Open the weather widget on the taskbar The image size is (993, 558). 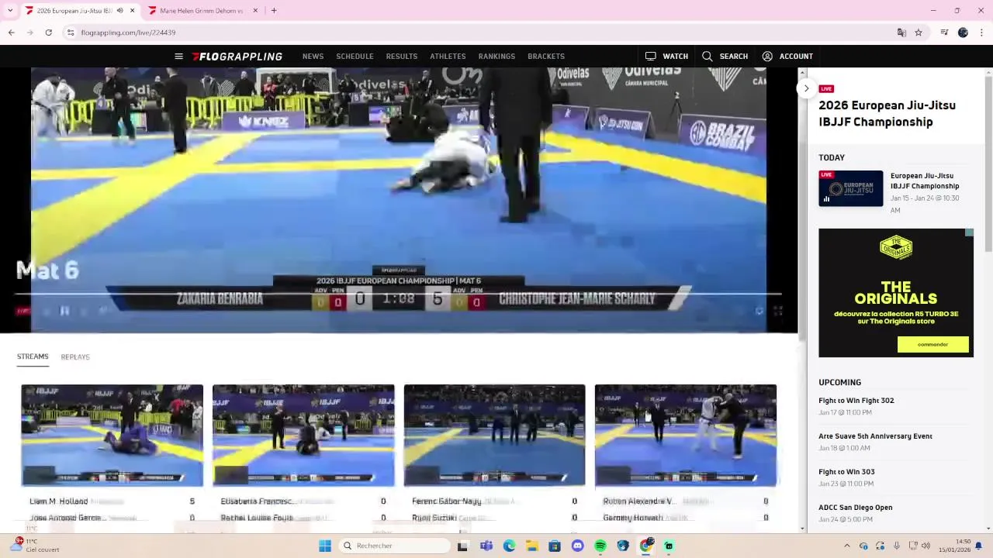click(35, 546)
